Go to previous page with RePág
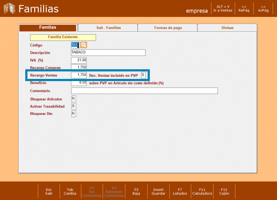Image resolution: width=277 pixels, height=200 pixels. [244, 8]
